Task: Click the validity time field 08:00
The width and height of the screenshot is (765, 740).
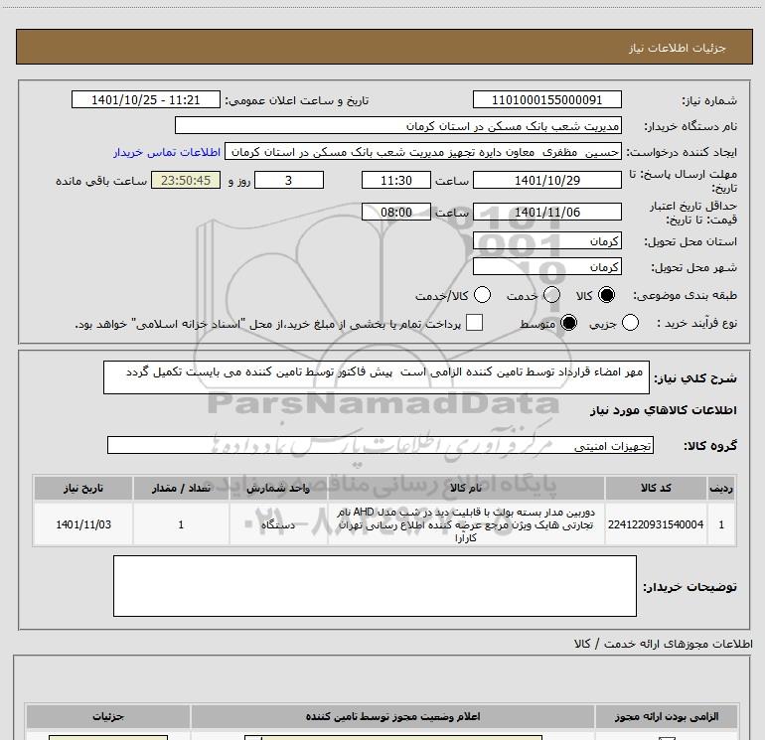Action: click(x=396, y=212)
